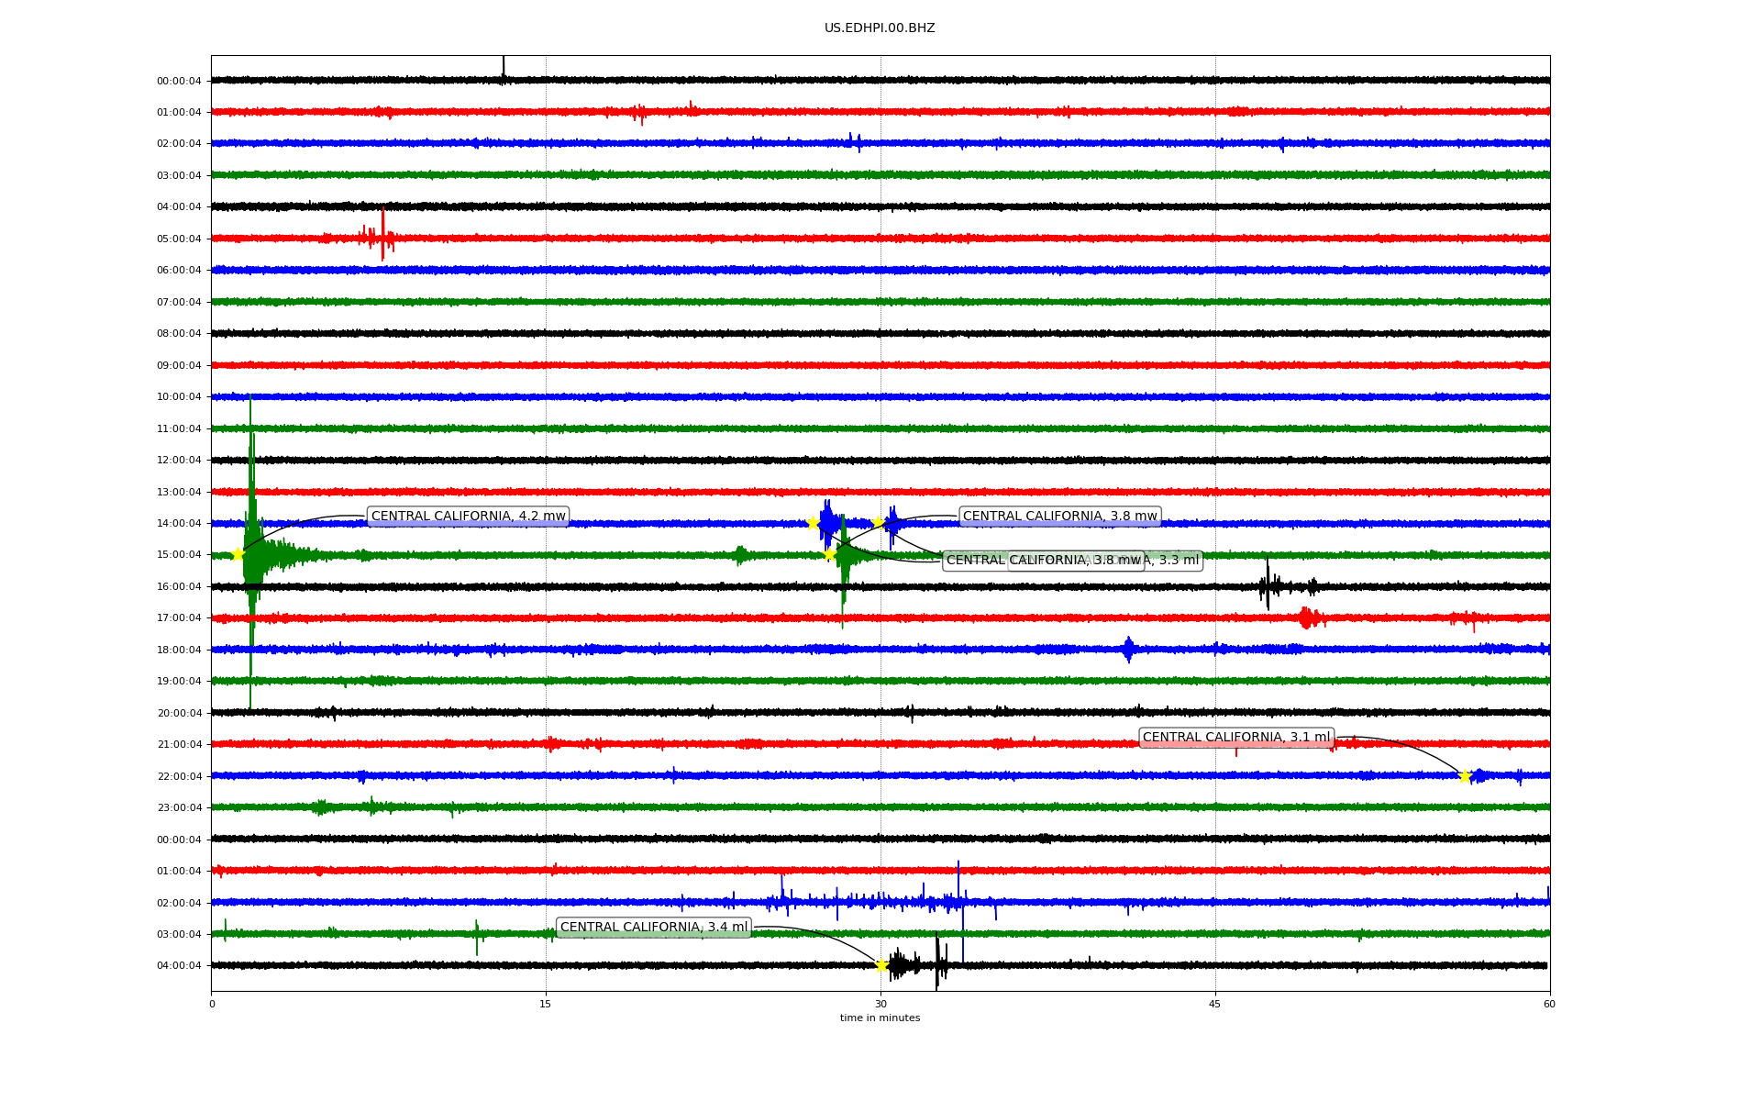Click the 60 tick on the time axis
Image resolution: width=1761 pixels, height=1101 pixels.
(x=1548, y=1004)
